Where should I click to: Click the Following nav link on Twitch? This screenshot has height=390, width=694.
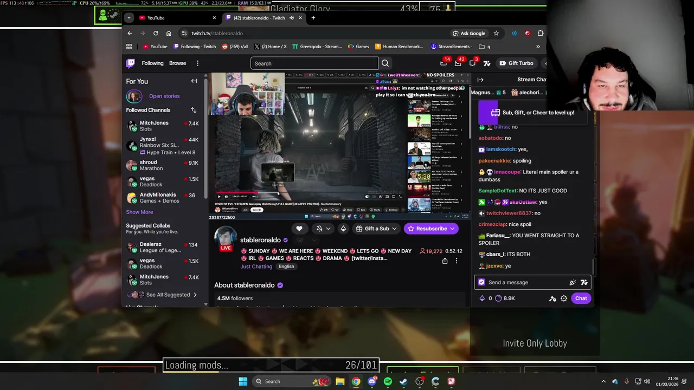pyautogui.click(x=152, y=63)
